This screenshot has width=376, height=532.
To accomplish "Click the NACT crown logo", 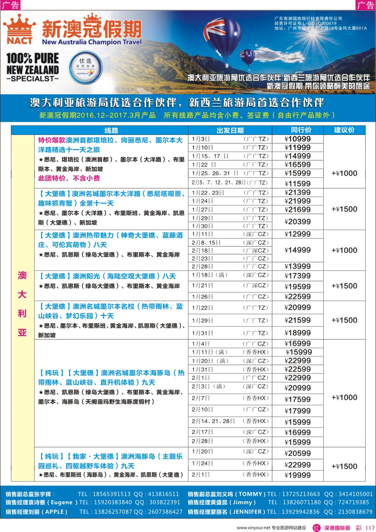I will (19, 29).
